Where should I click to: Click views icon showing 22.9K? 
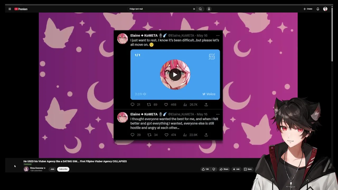(185, 135)
